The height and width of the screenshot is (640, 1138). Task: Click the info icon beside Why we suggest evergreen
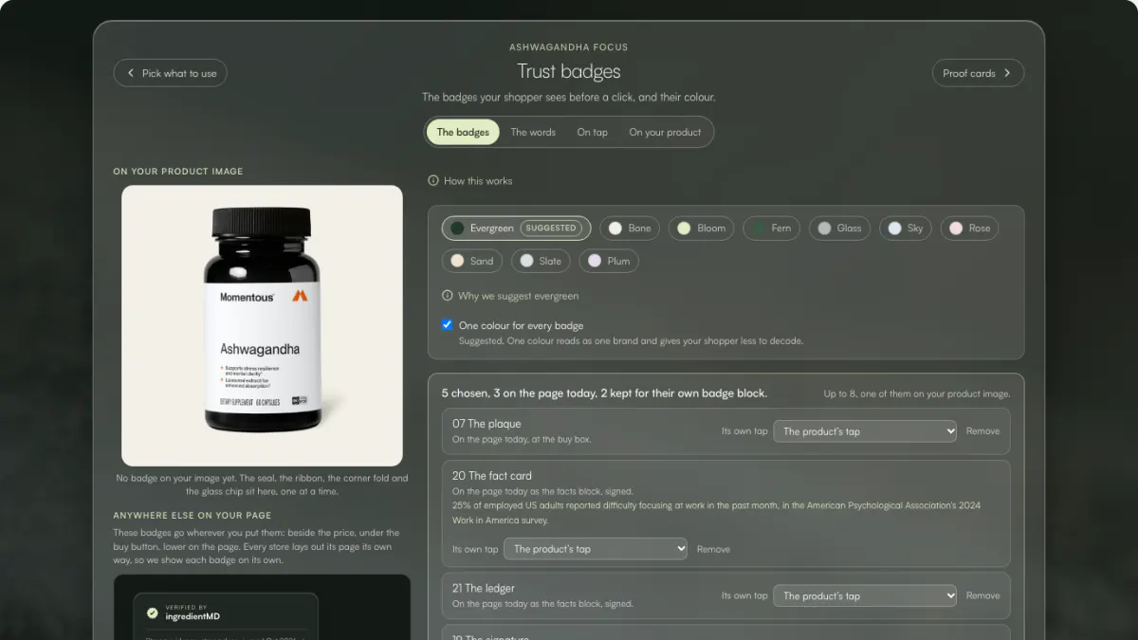(x=448, y=296)
